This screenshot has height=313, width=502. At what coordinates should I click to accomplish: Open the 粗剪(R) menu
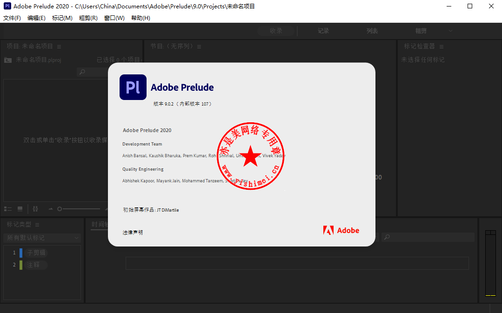point(88,18)
